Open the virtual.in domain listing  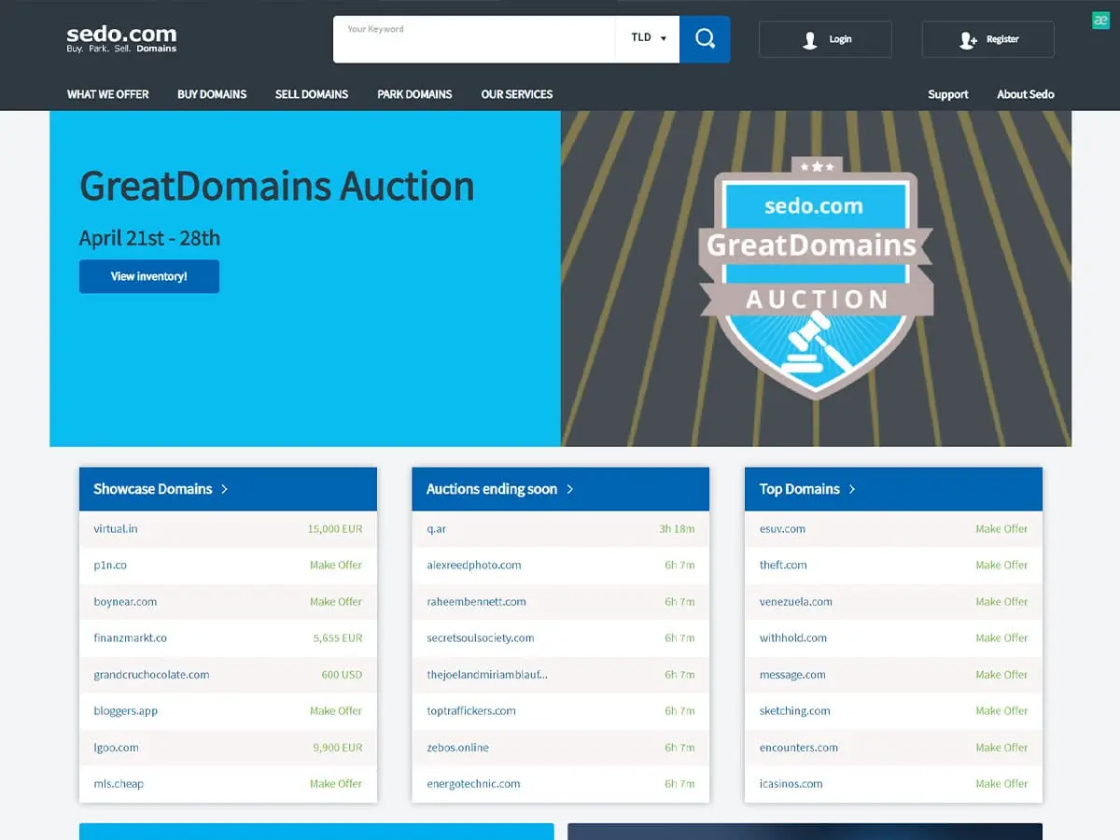116,529
